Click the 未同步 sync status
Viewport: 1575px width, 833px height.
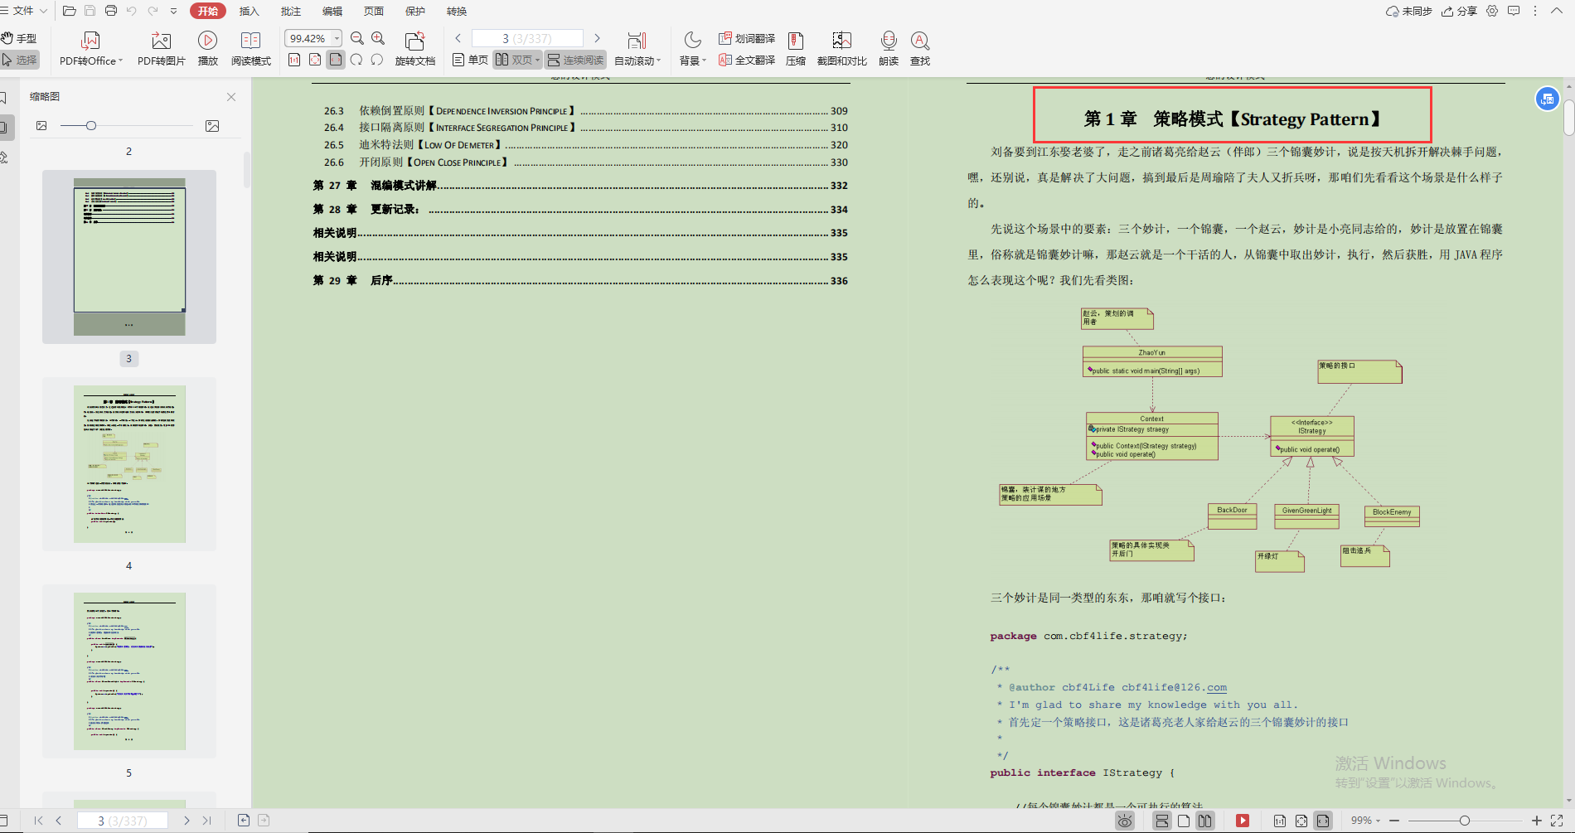click(x=1408, y=11)
